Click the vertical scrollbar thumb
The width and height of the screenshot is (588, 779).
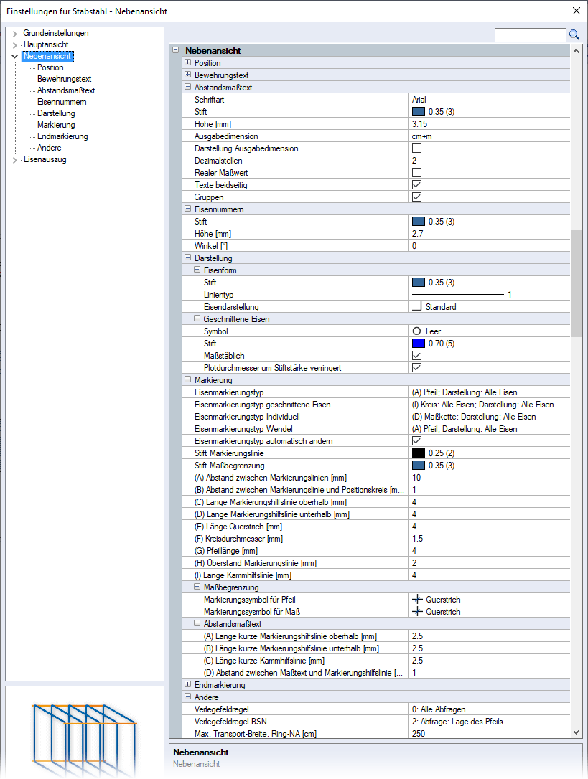point(576,283)
